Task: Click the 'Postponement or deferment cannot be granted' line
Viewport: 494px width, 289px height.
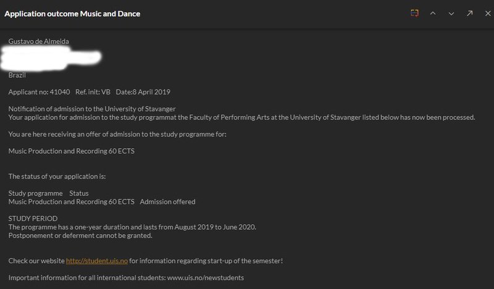Action: (80, 235)
